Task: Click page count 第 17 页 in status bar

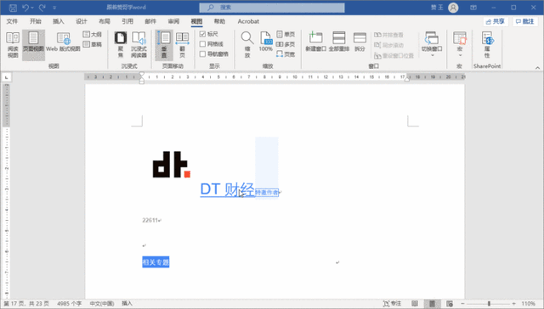Action: 26,304
